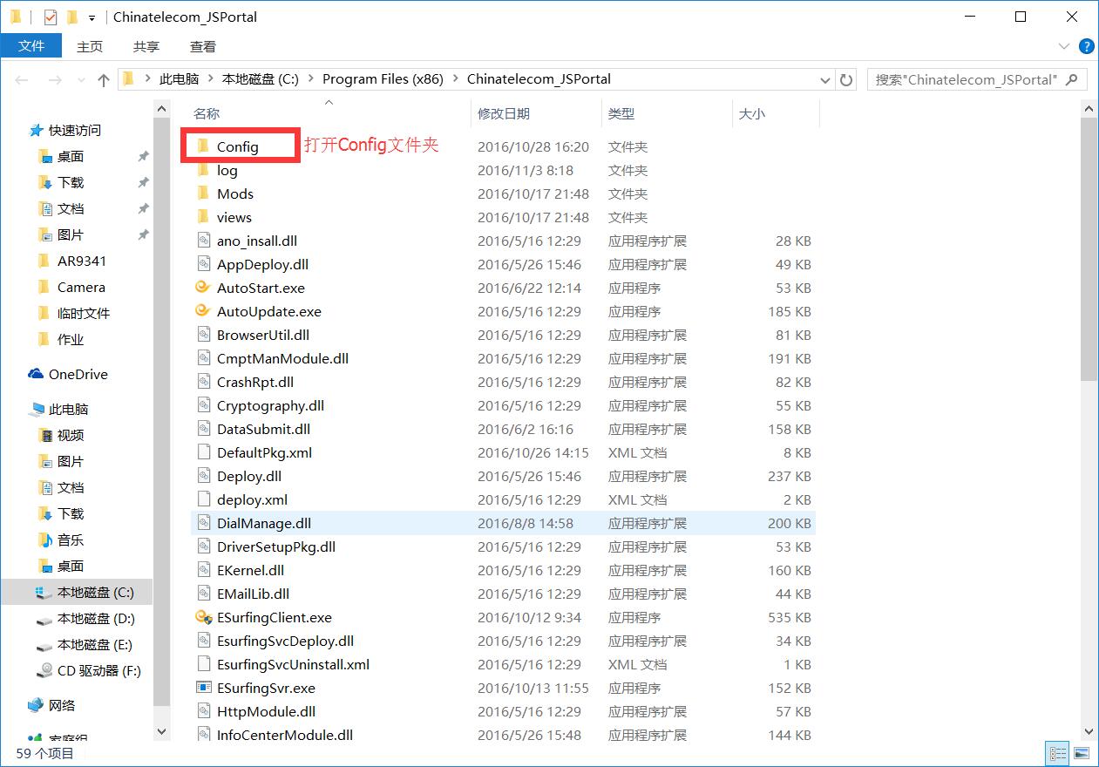Select the Mods folder icon
Screen dimensions: 1099x767
click(203, 193)
